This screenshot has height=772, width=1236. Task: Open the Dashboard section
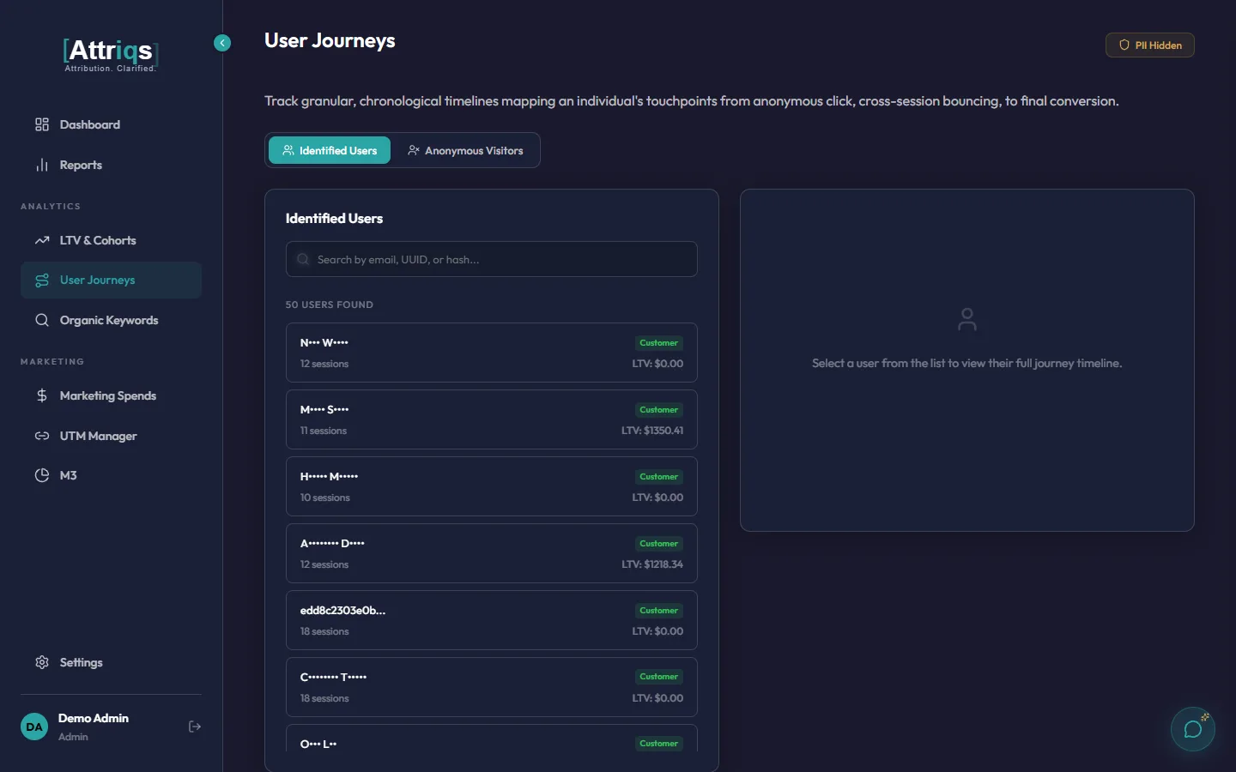89,124
